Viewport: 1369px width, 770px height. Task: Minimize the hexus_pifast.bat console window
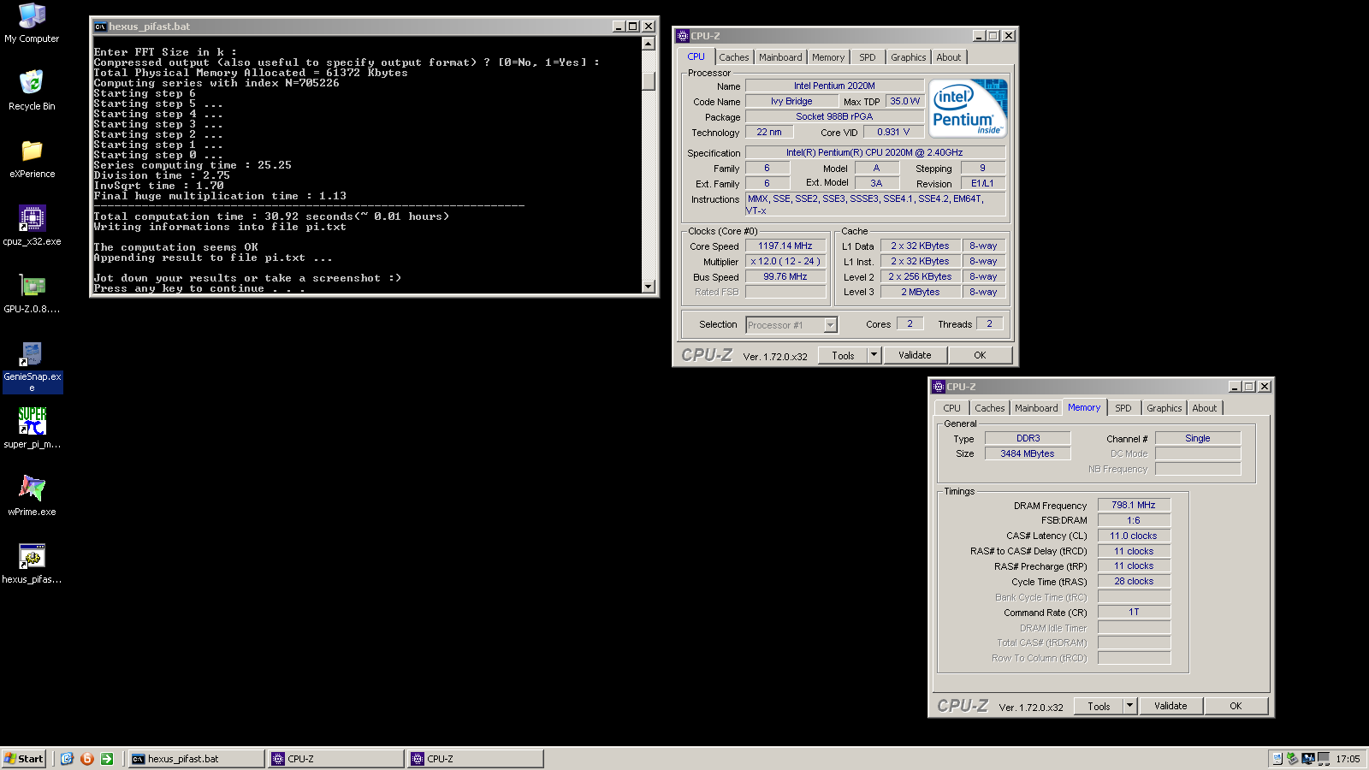pos(618,27)
